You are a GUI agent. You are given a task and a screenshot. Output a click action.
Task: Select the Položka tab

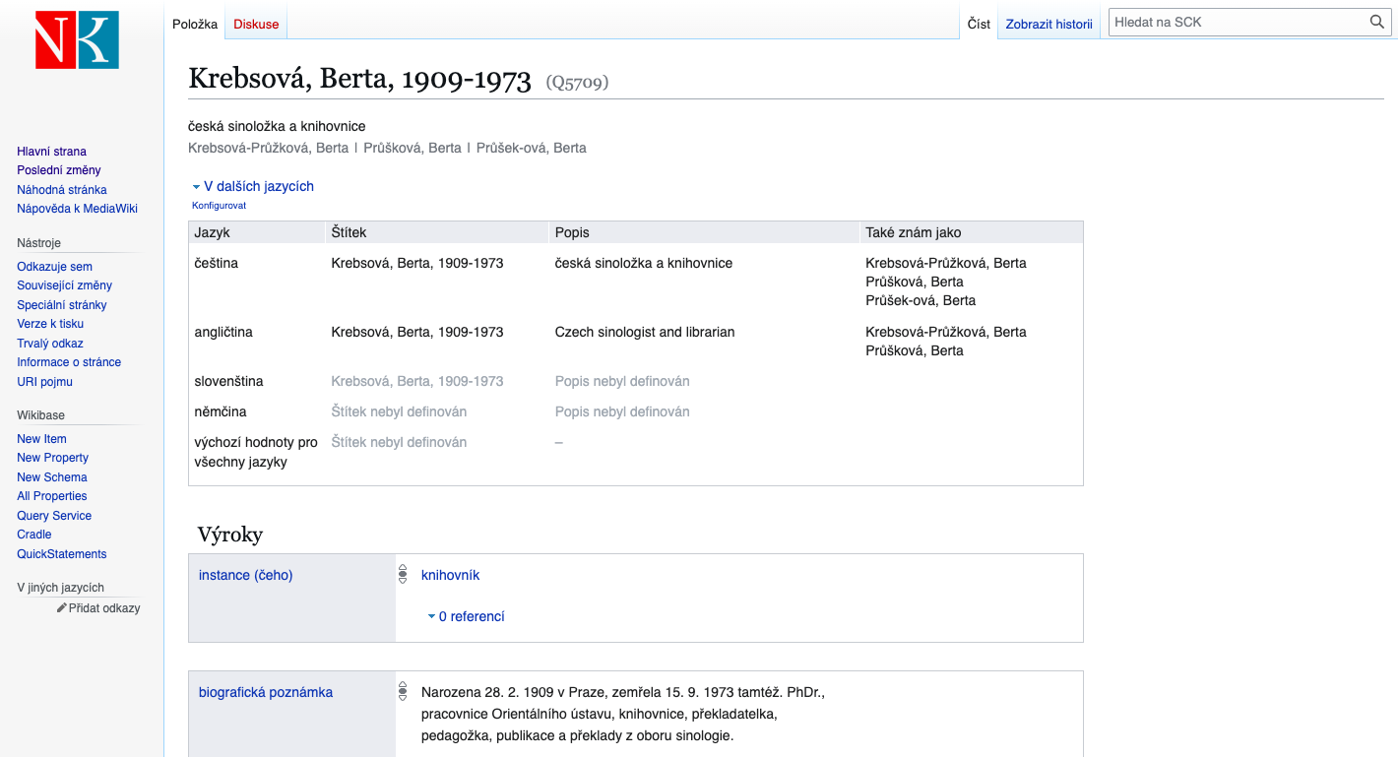[x=195, y=24]
